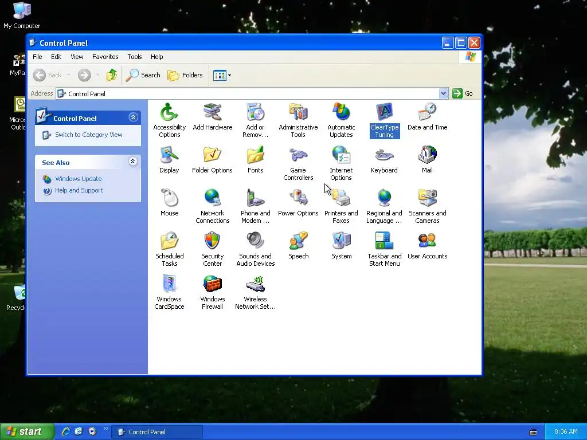Click the keyboard icon in system tray

tap(533, 432)
